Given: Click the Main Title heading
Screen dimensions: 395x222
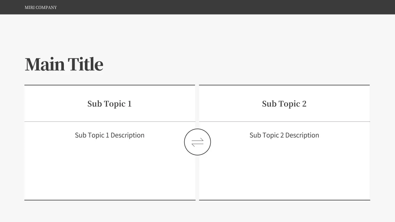Looking at the screenshot, I should pyautogui.click(x=64, y=64).
